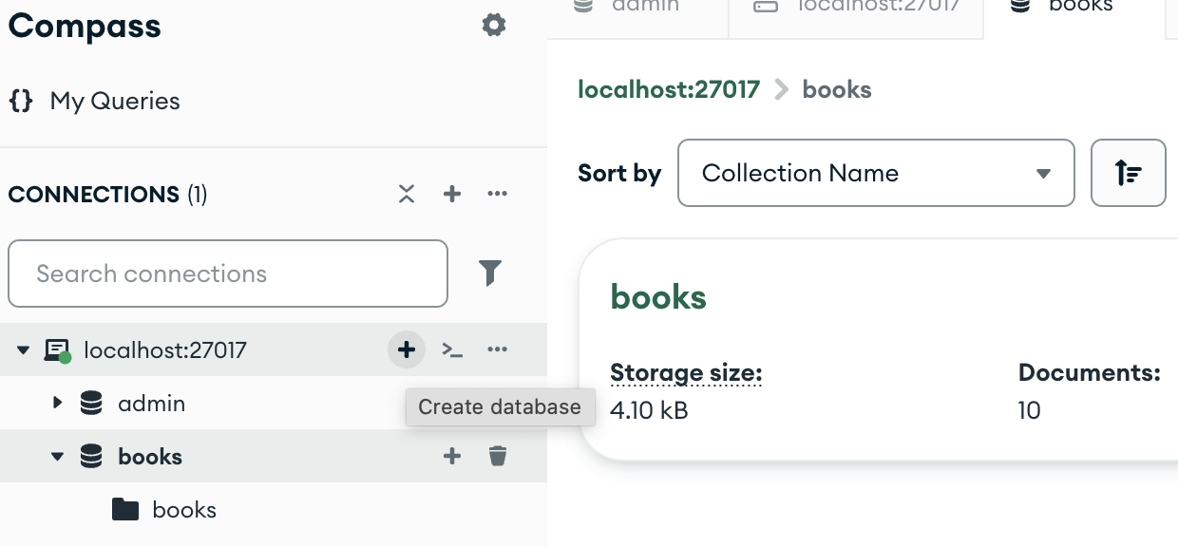Screen dimensions: 1178x547
Task: Click the document count 10
Action: click(1029, 410)
